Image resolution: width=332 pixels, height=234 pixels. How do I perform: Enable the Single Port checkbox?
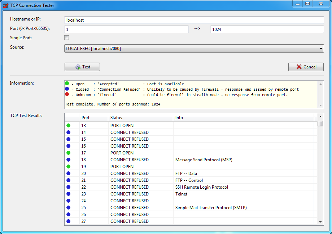(67, 38)
